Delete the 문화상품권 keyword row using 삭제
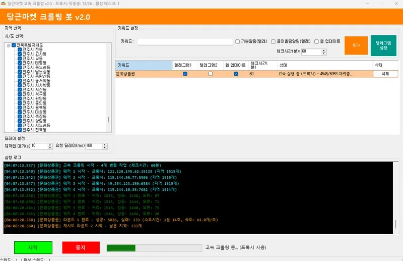The height and width of the screenshot is (261, 403). point(385,74)
